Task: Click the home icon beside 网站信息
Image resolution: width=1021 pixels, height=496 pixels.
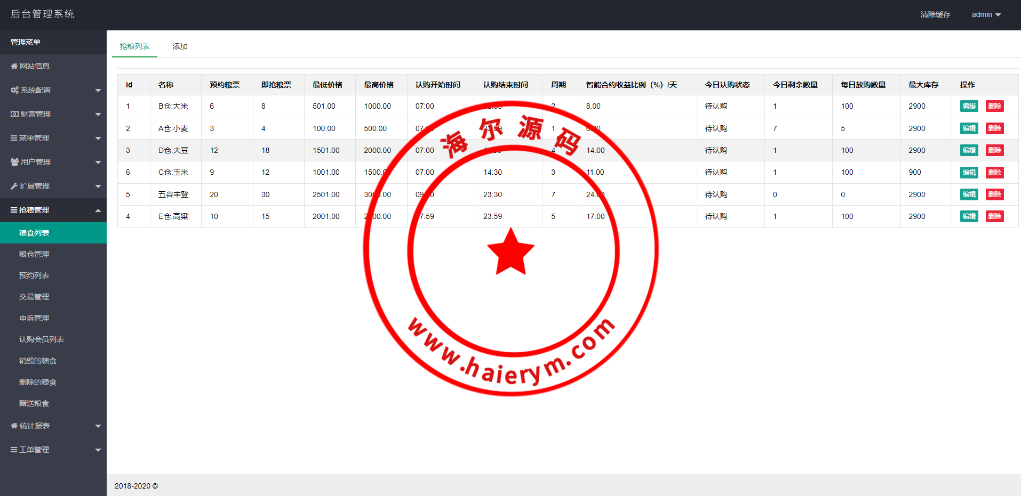Action: click(14, 66)
